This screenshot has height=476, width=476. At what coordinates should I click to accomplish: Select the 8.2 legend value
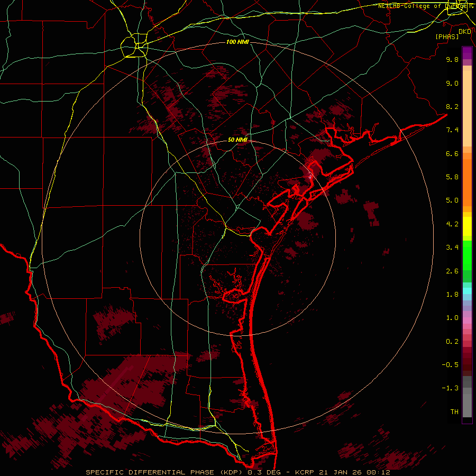pos(452,106)
